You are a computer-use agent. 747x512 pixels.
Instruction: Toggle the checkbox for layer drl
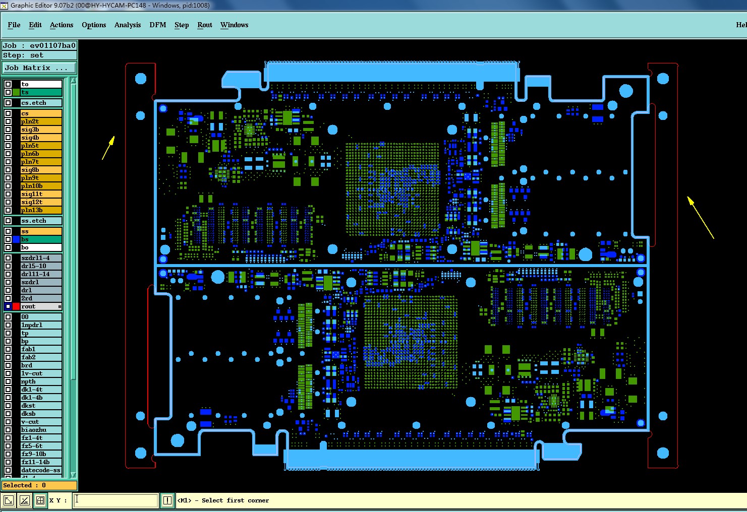(x=8, y=290)
